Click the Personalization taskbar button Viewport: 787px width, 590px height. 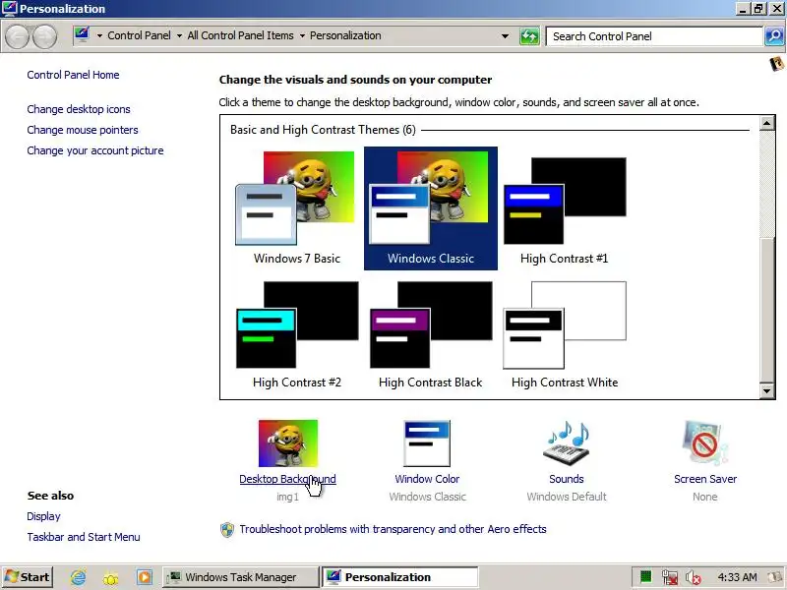click(x=400, y=577)
